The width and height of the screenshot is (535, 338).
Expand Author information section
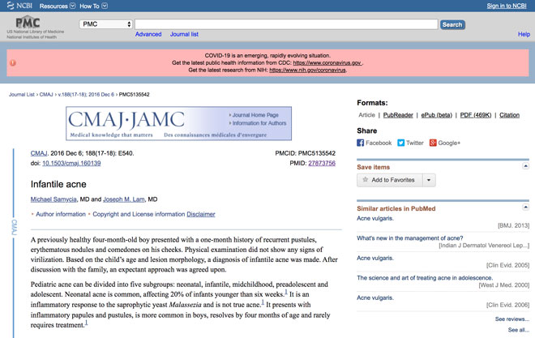(x=61, y=214)
